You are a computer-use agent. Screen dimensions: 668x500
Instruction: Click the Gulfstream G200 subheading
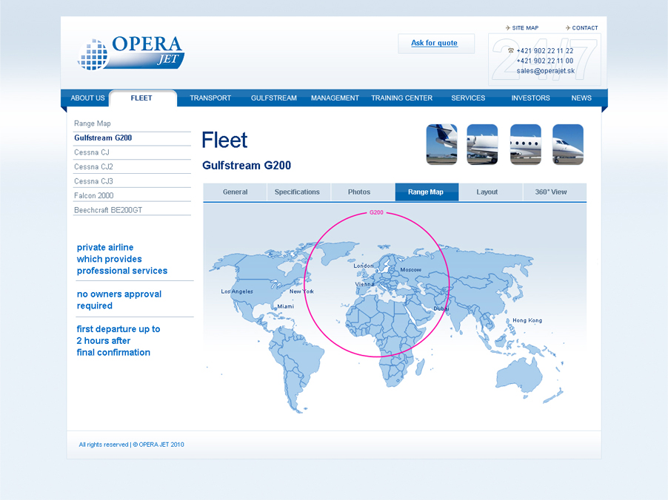pos(247,166)
